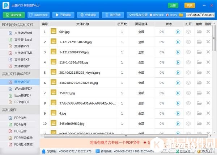Click the eye open icon for 004.jpg

tap(188, 32)
